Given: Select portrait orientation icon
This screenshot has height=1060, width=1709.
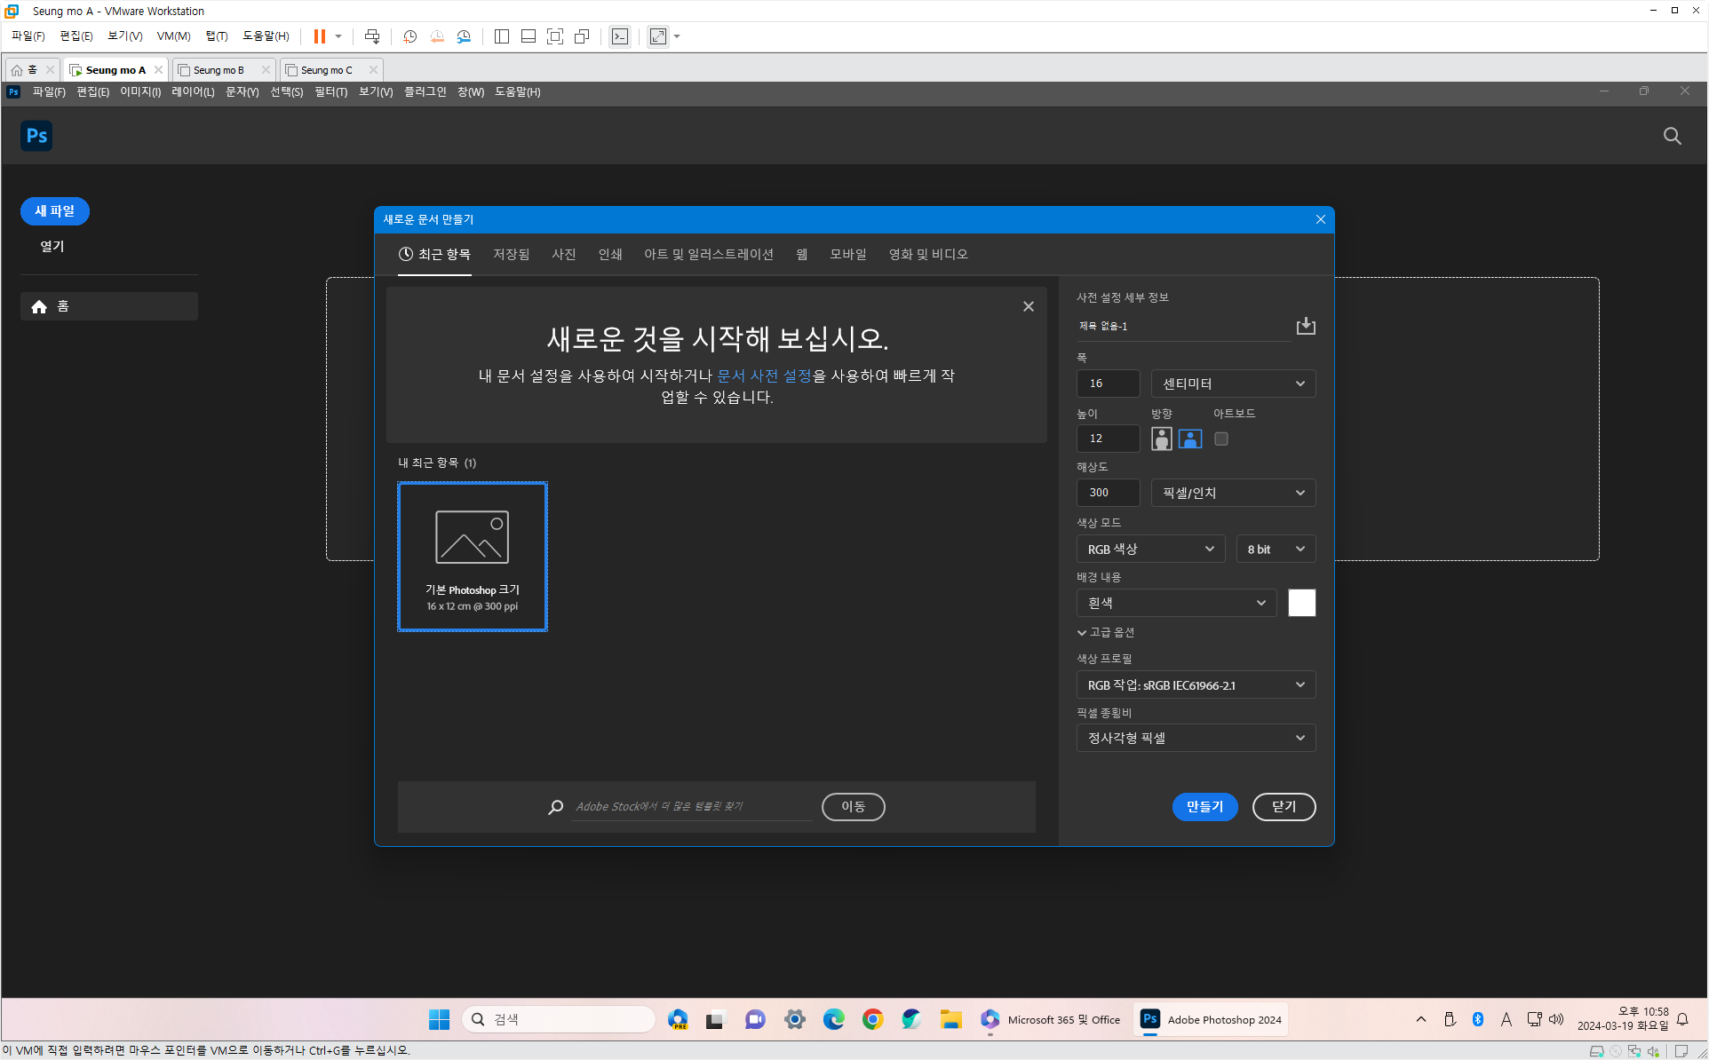Looking at the screenshot, I should (1161, 439).
